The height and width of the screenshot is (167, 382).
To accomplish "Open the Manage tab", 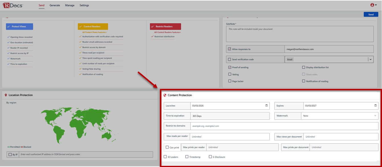I will 70,5.
